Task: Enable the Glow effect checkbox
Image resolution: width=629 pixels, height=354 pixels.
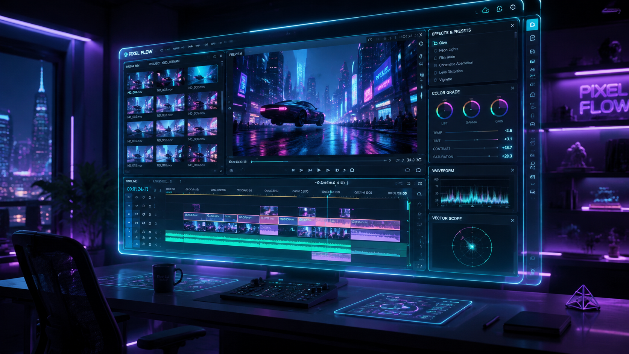Action: [435, 43]
